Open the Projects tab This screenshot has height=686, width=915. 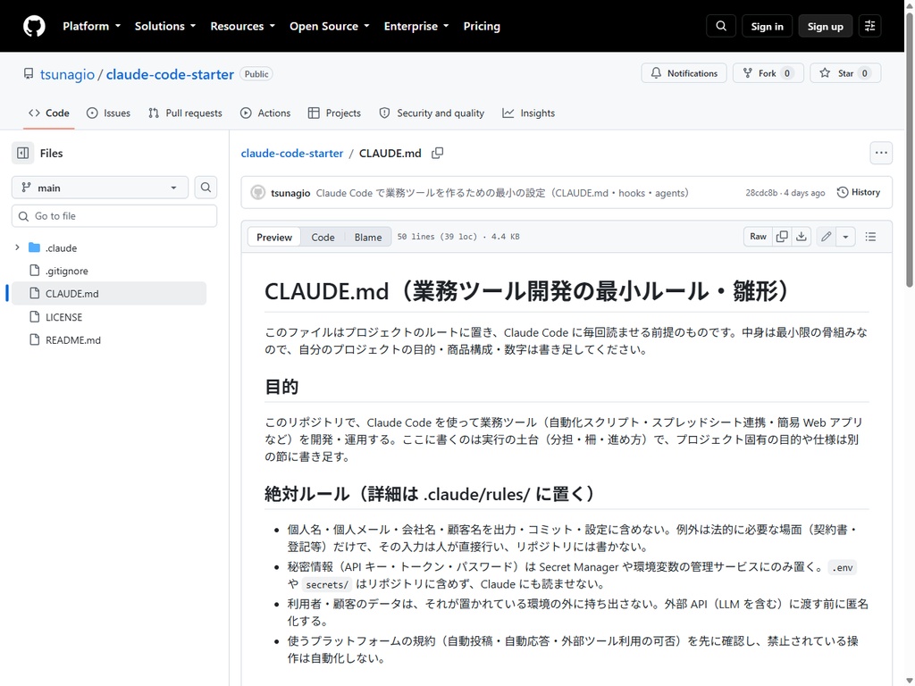click(x=334, y=113)
